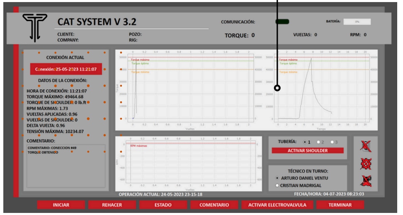The width and height of the screenshot is (403, 215).
Task: Click the battery percentage bar
Action: [357, 22]
